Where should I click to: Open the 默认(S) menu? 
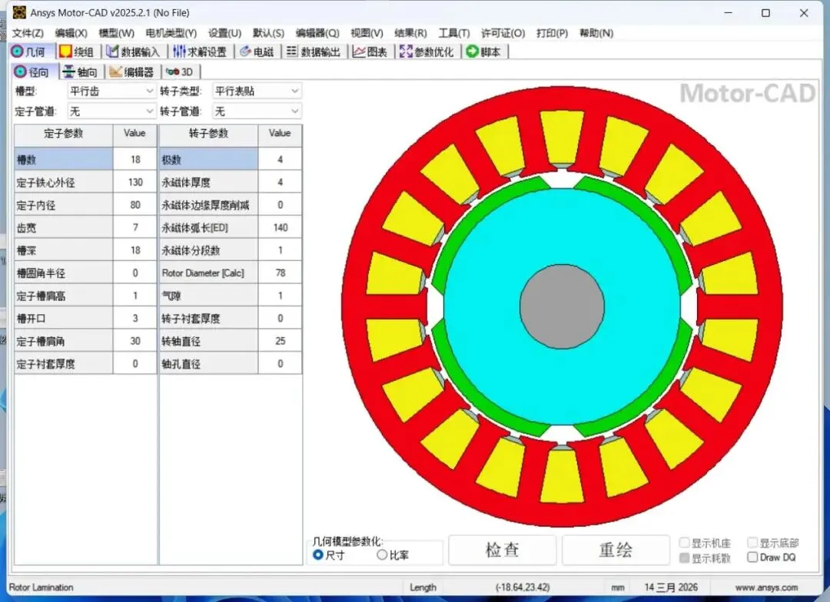click(268, 33)
